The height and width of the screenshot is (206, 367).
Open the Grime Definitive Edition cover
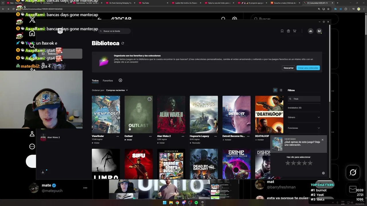(x=237, y=164)
